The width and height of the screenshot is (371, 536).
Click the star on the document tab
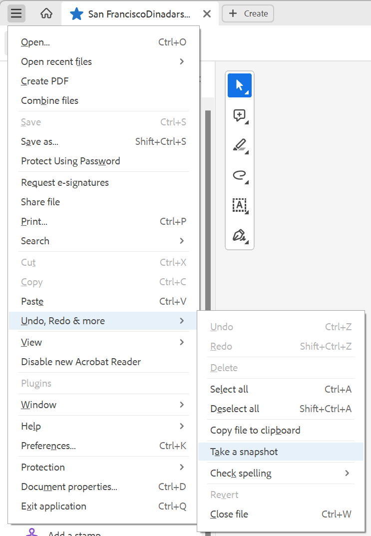tap(76, 13)
